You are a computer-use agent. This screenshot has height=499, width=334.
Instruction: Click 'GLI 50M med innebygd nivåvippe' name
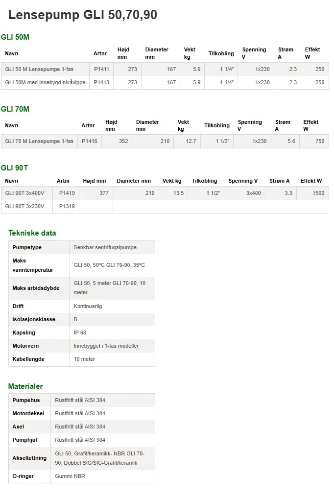45,82
